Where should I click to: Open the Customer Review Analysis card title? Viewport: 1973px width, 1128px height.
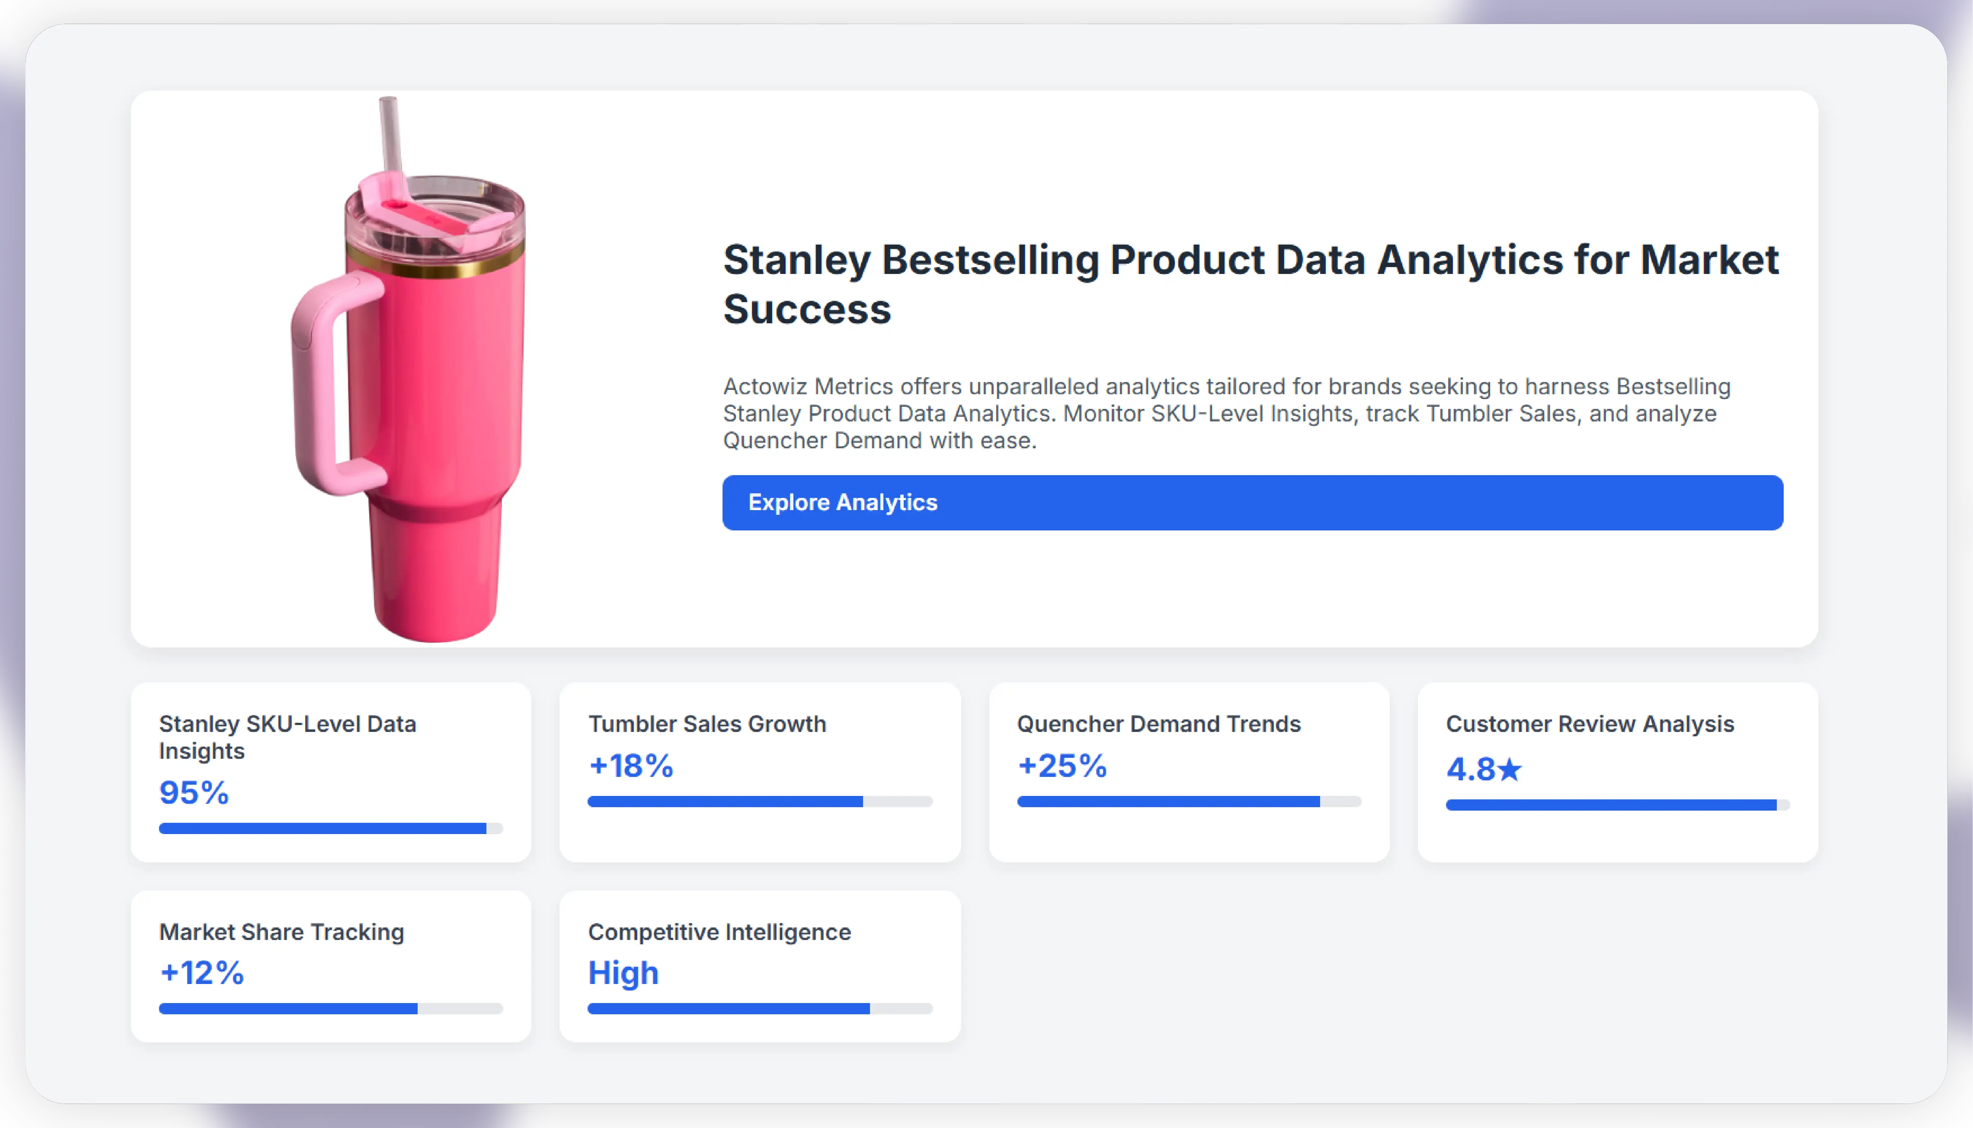(1590, 723)
